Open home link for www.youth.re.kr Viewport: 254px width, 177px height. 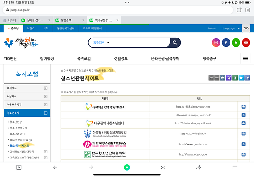click(244, 144)
